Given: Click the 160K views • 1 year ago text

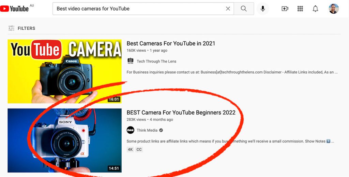Looking at the screenshot, I should [147, 50].
